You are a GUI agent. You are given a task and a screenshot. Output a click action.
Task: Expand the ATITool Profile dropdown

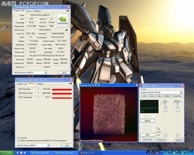click(x=181, y=92)
